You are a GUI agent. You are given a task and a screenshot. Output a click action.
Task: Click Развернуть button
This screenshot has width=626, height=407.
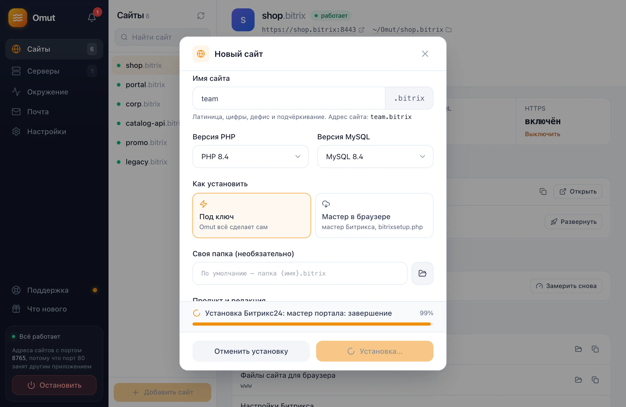click(573, 222)
